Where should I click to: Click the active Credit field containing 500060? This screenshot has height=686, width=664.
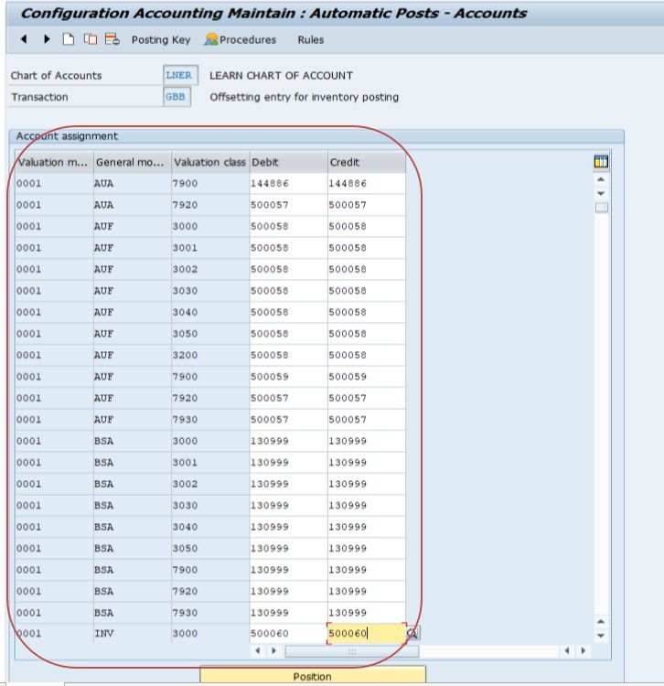tap(367, 633)
